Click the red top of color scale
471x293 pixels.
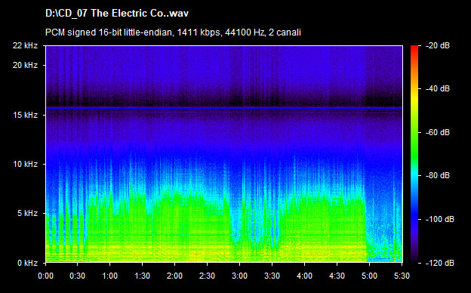point(414,48)
